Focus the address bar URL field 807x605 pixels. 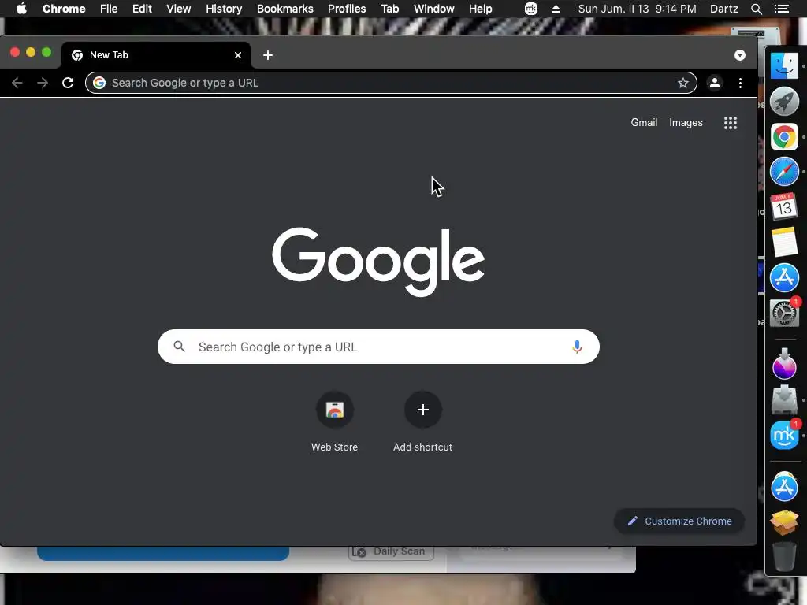coord(391,83)
